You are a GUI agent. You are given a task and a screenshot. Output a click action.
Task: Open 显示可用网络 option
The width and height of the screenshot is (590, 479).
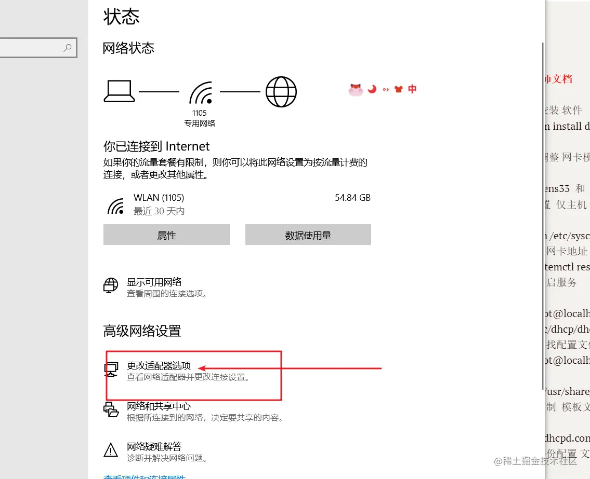click(x=154, y=282)
